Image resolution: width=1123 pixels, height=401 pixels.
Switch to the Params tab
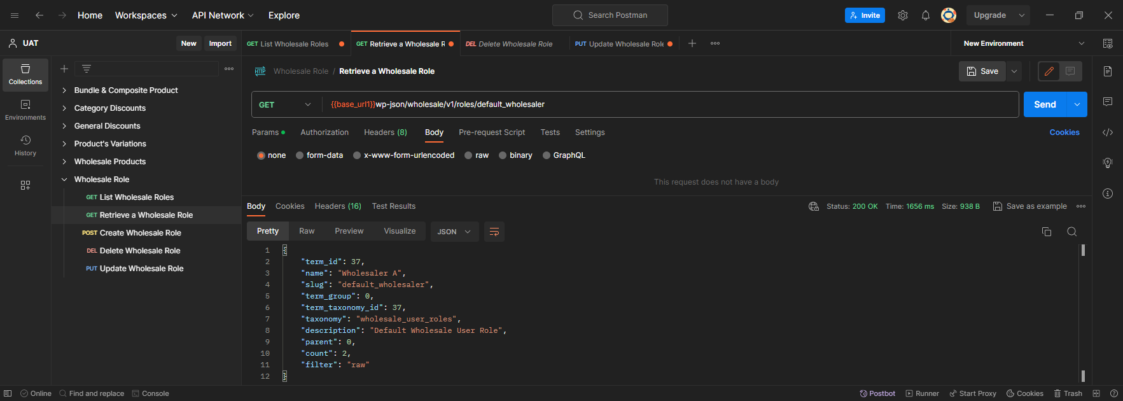pyautogui.click(x=269, y=132)
